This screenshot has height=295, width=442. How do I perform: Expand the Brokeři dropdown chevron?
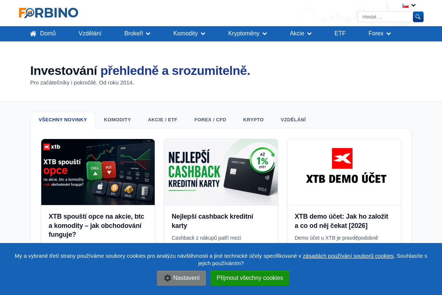[x=148, y=34]
